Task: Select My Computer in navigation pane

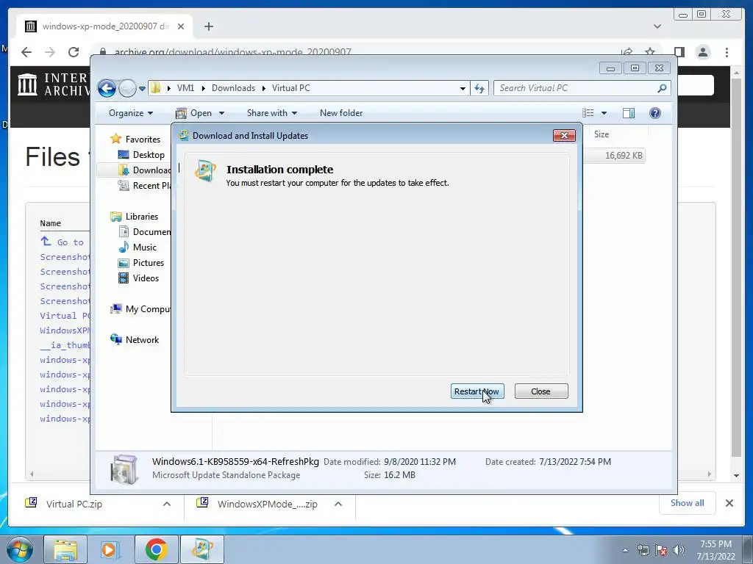Action: click(x=140, y=309)
